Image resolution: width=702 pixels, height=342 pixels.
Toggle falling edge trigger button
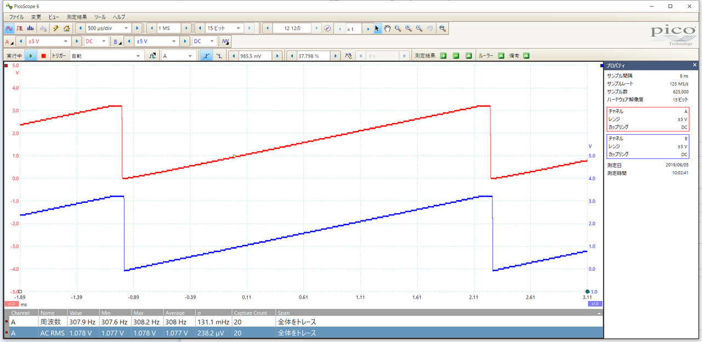(x=219, y=56)
